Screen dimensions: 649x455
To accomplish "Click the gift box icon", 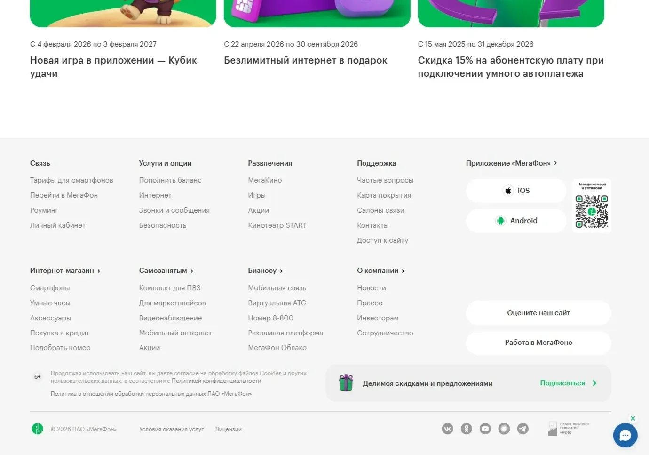I will tap(346, 383).
